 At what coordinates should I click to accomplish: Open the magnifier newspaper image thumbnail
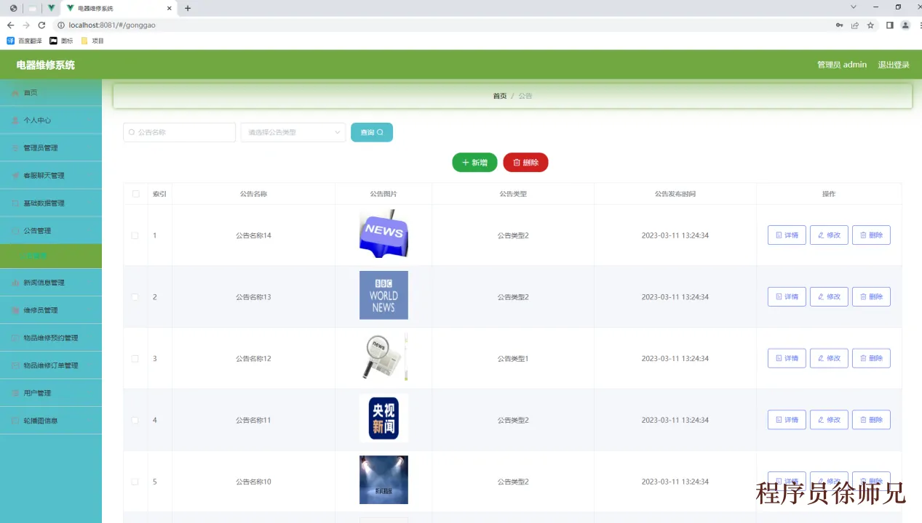coord(383,357)
